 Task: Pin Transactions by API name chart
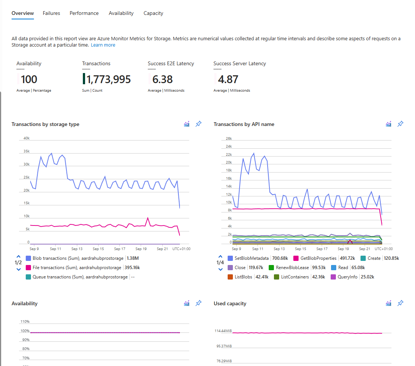400,124
